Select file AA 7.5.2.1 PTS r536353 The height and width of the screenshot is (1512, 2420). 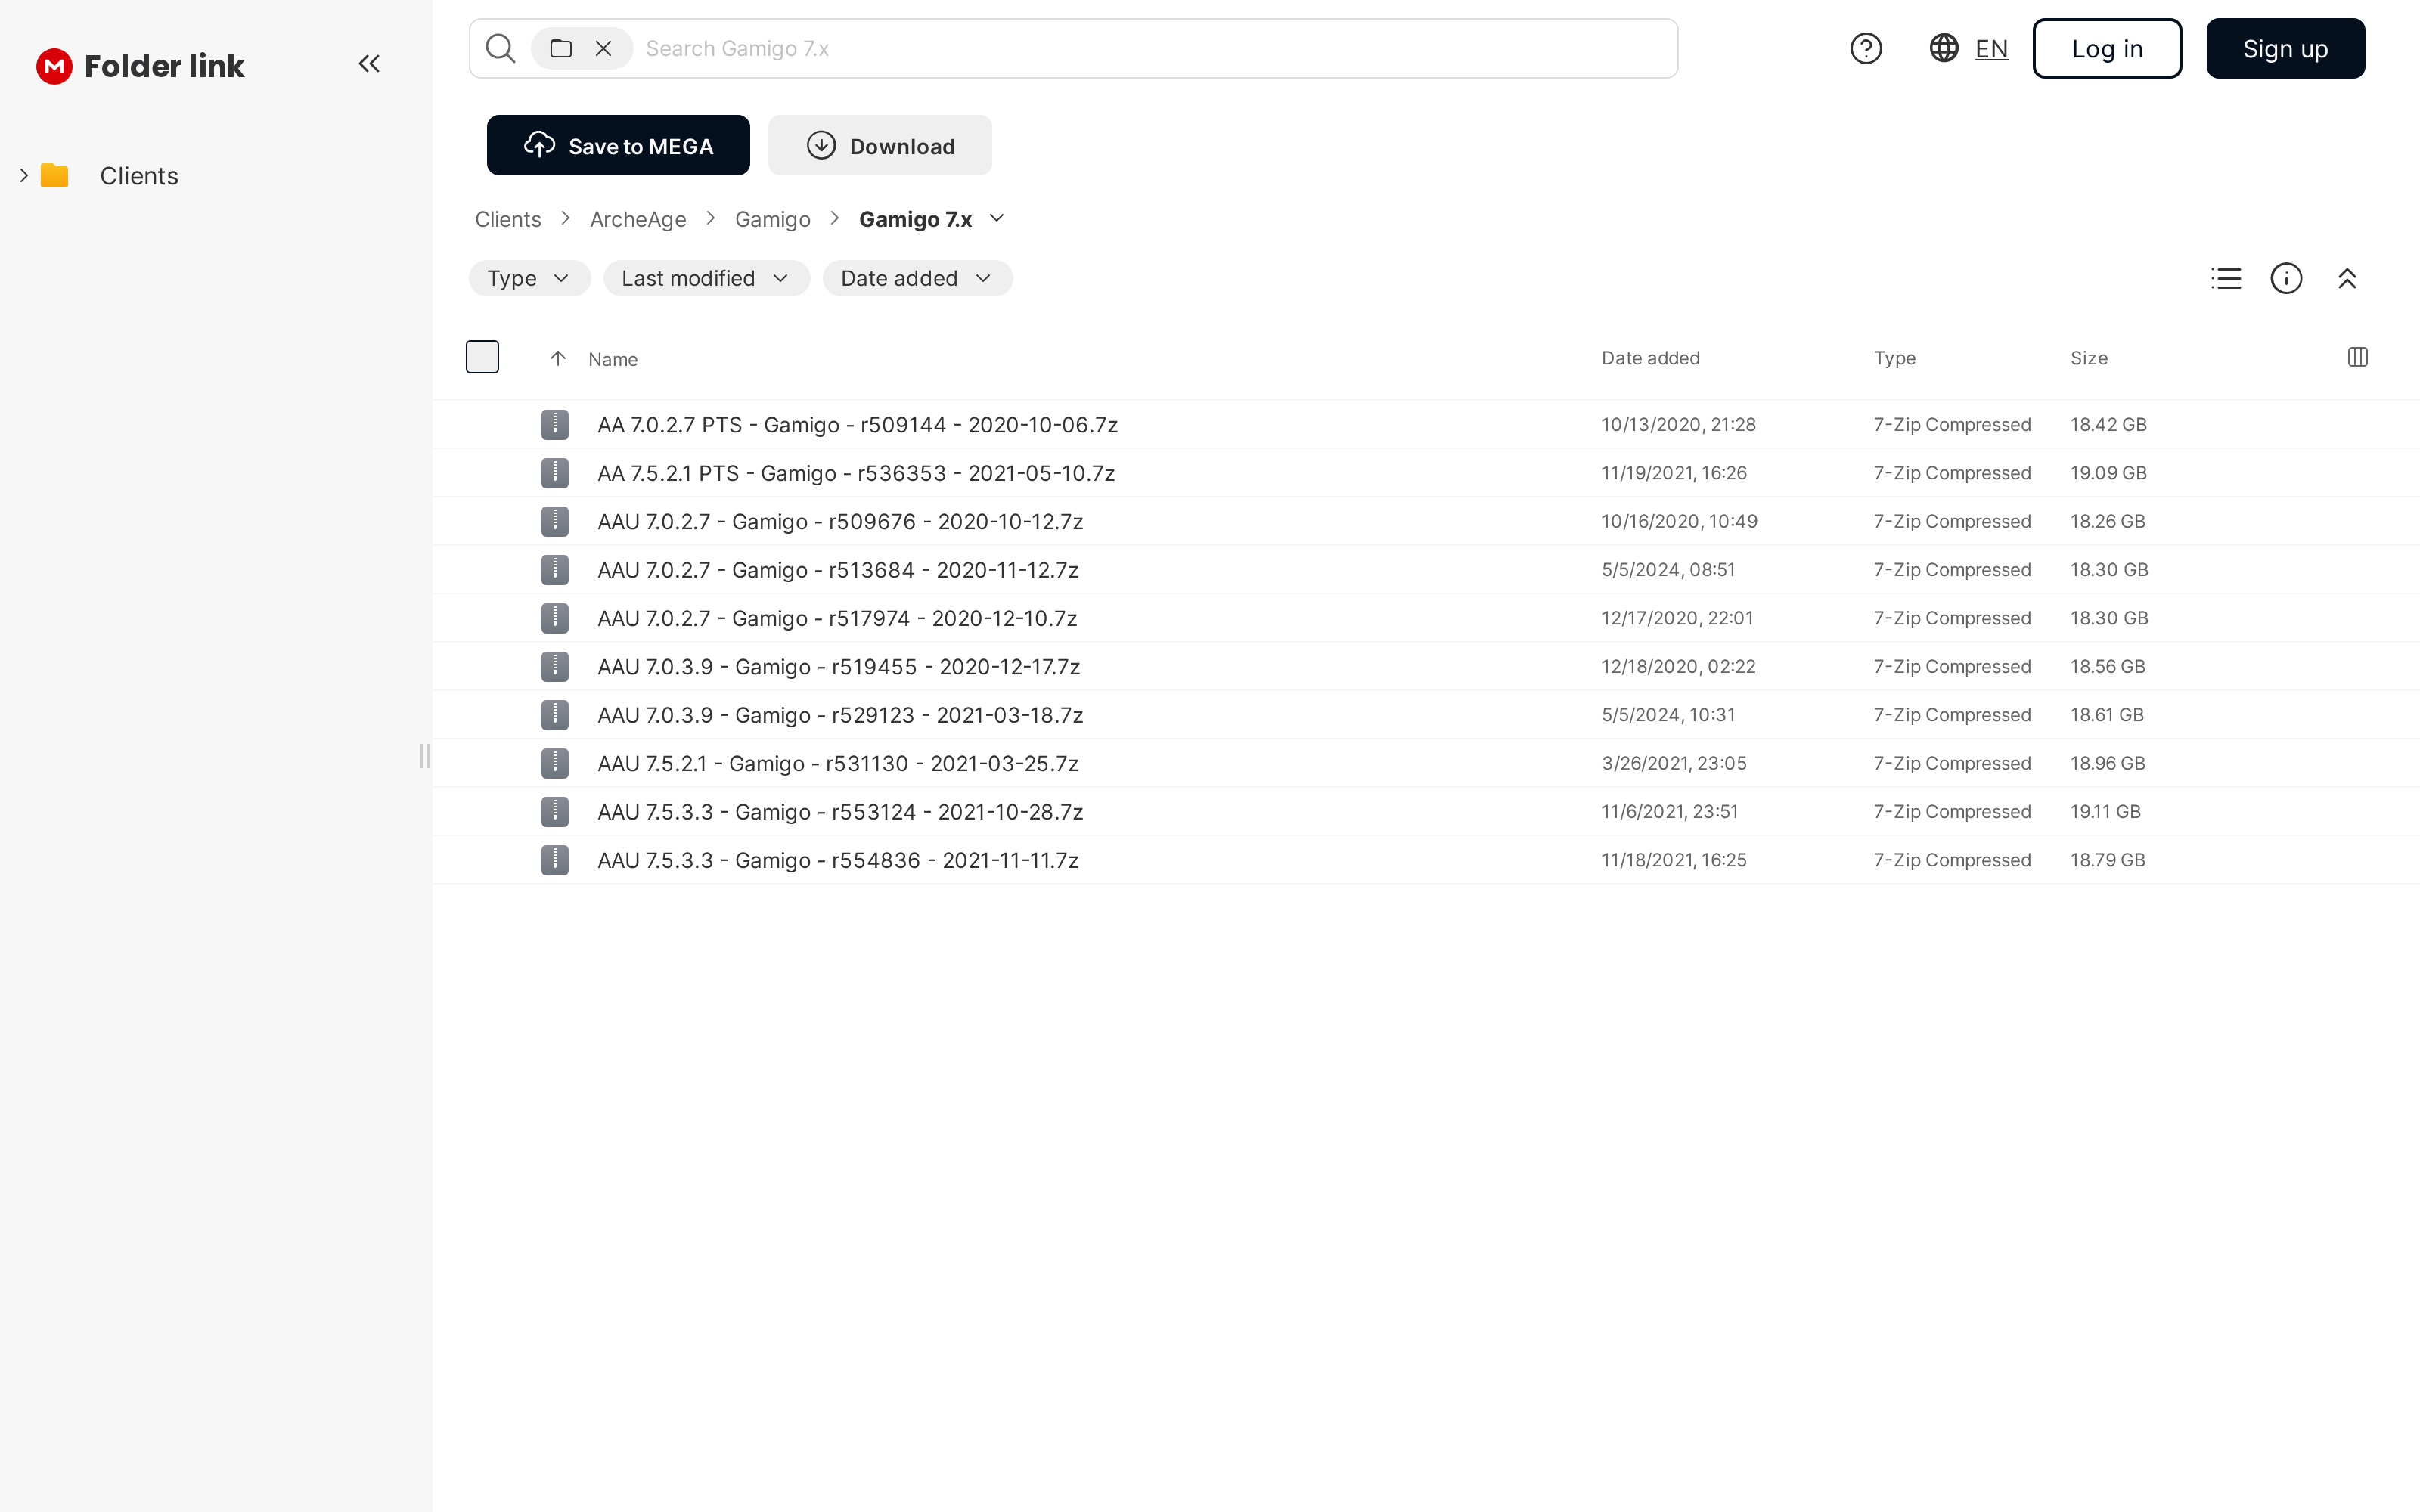(x=1426, y=473)
